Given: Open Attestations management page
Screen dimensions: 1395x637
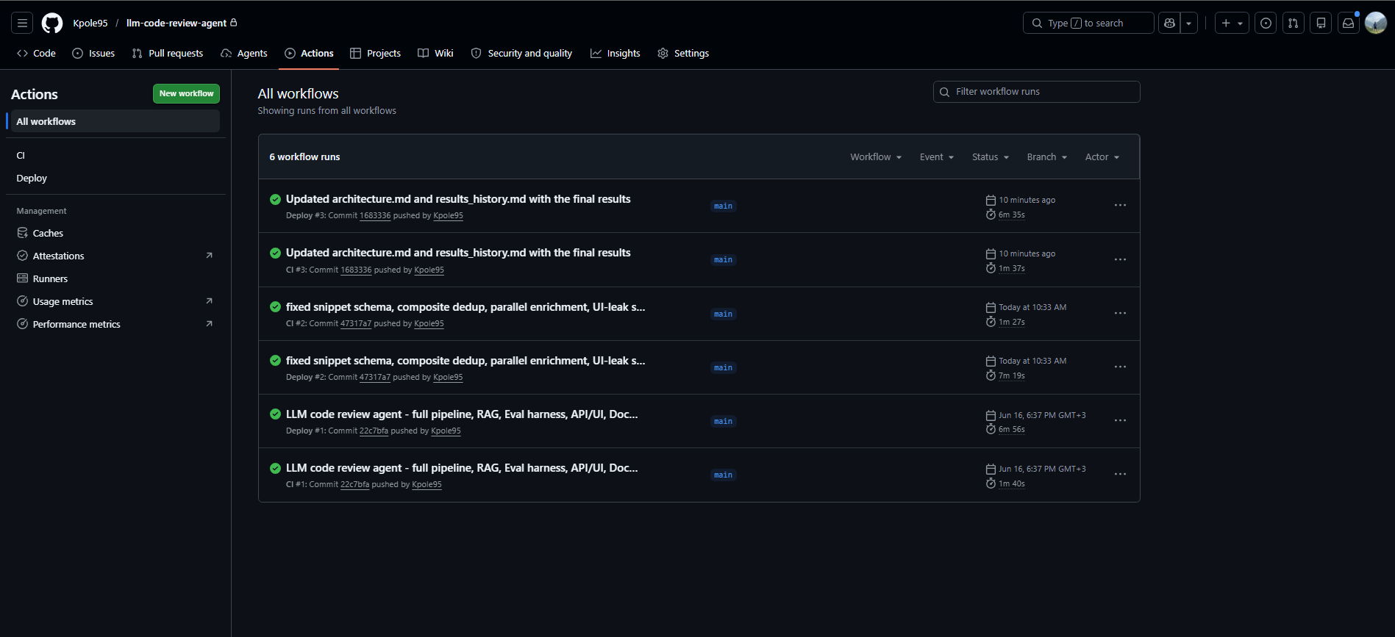Looking at the screenshot, I should click(x=115, y=256).
